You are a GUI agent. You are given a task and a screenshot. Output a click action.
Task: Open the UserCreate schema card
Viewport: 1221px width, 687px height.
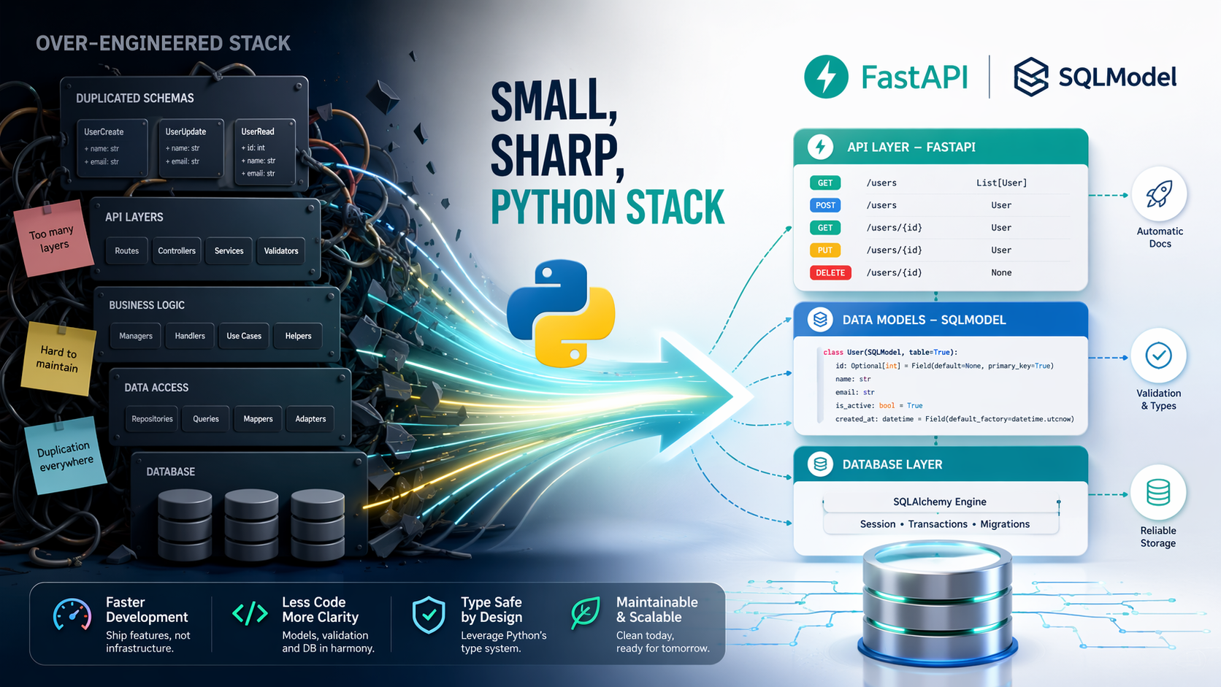[112, 148]
